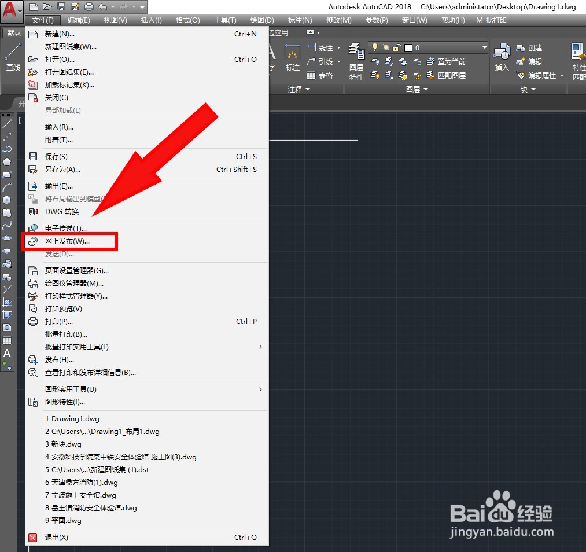The height and width of the screenshot is (552, 586).
Task: Open the Linear (线性) dimension dropdown arrow
Action: 338,48
